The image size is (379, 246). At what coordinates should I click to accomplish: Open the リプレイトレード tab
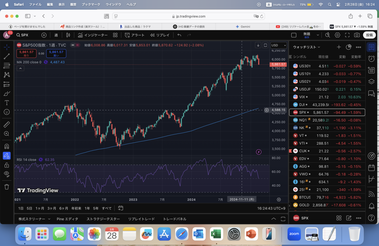[141, 219]
